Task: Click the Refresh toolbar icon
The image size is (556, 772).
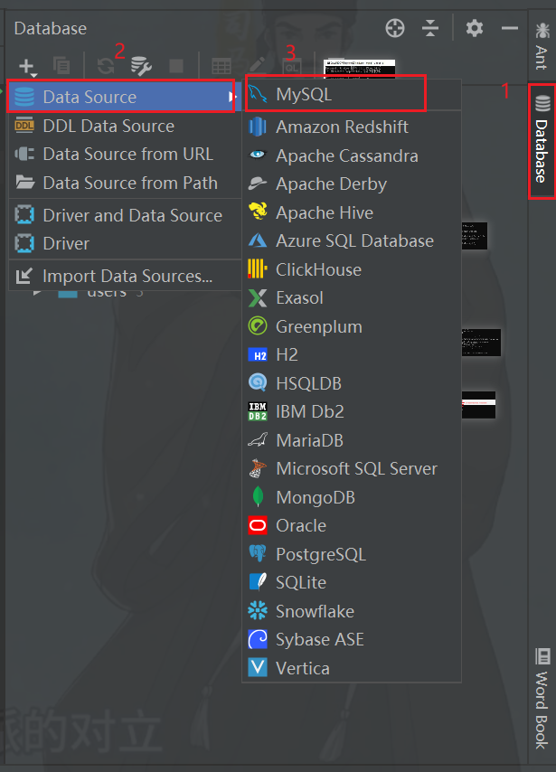Action: [106, 66]
